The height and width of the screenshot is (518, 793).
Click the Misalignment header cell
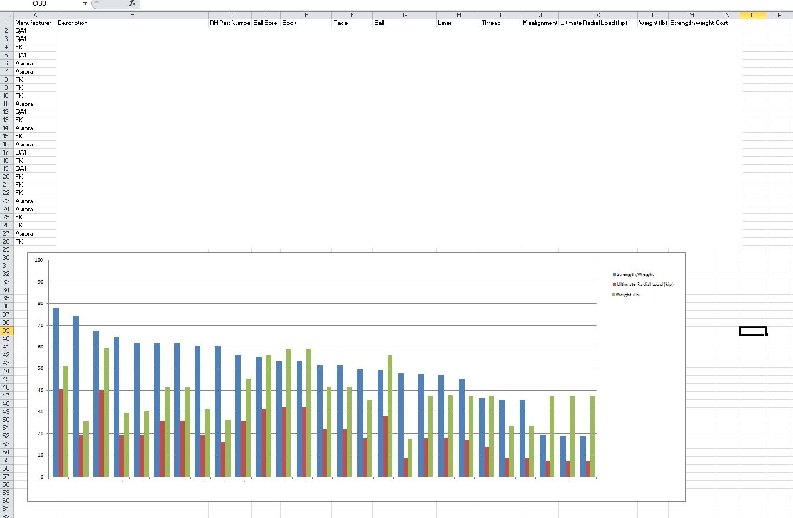539,23
